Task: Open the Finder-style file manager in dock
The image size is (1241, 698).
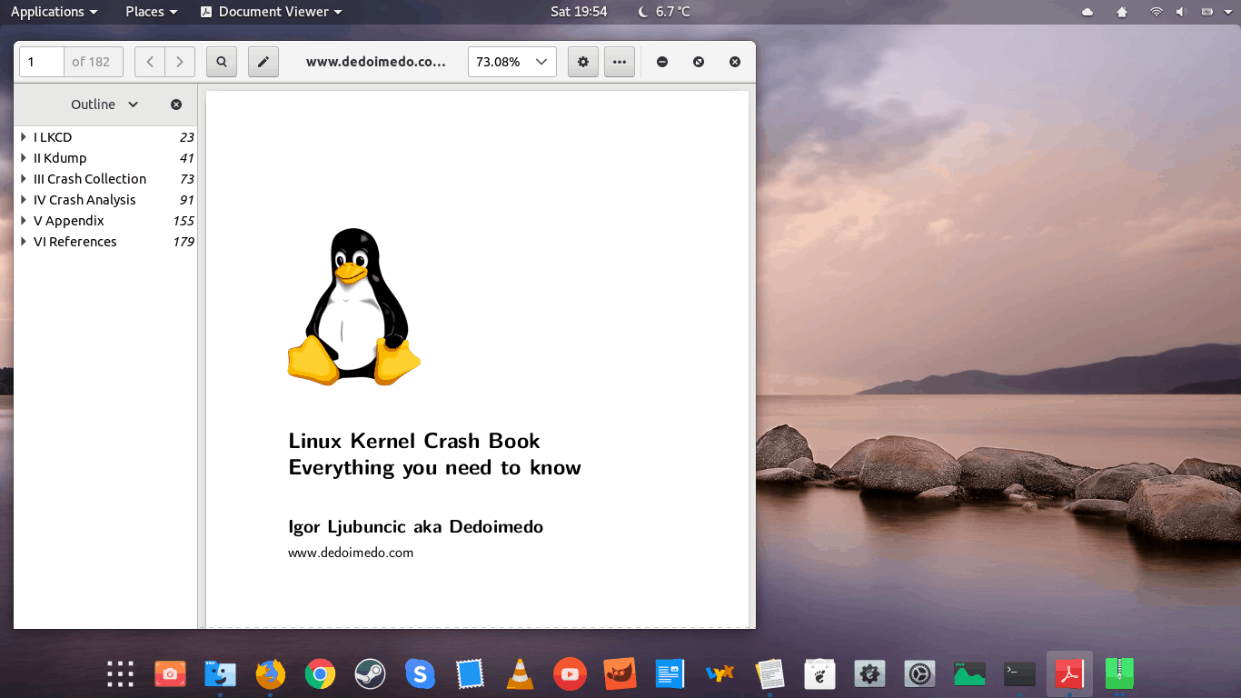Action: 220,673
